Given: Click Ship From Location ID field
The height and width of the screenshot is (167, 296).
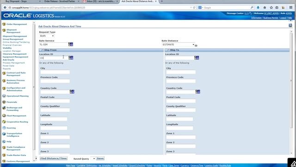Looking at the screenshot, I should point(54,58).
